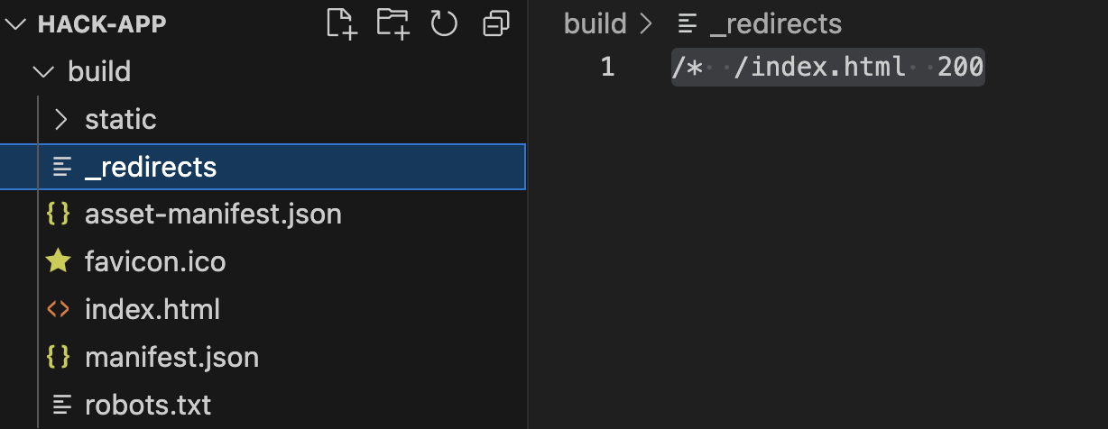Click the HTML brackets icon of index.html
The height and width of the screenshot is (429, 1108).
click(x=58, y=310)
